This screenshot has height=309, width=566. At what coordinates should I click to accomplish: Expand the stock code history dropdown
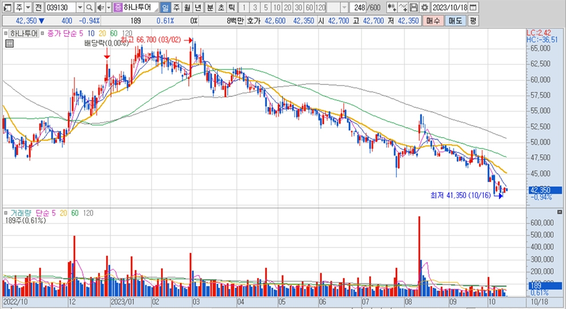click(80, 7)
